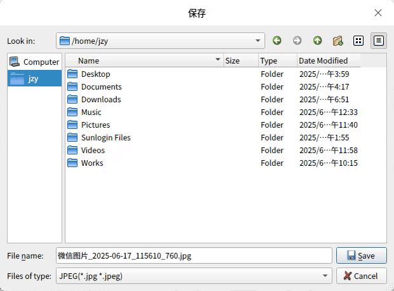
Task: Select jzy home folder in sidebar
Action: [x=34, y=78]
